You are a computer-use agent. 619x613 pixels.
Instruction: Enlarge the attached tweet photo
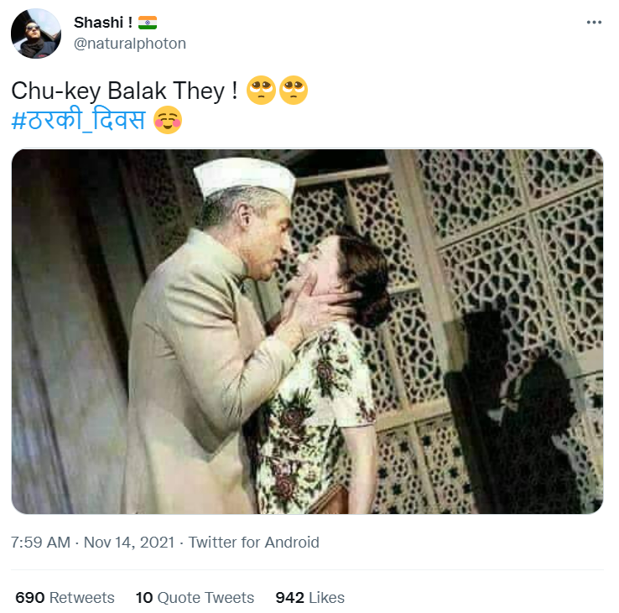[x=307, y=331]
